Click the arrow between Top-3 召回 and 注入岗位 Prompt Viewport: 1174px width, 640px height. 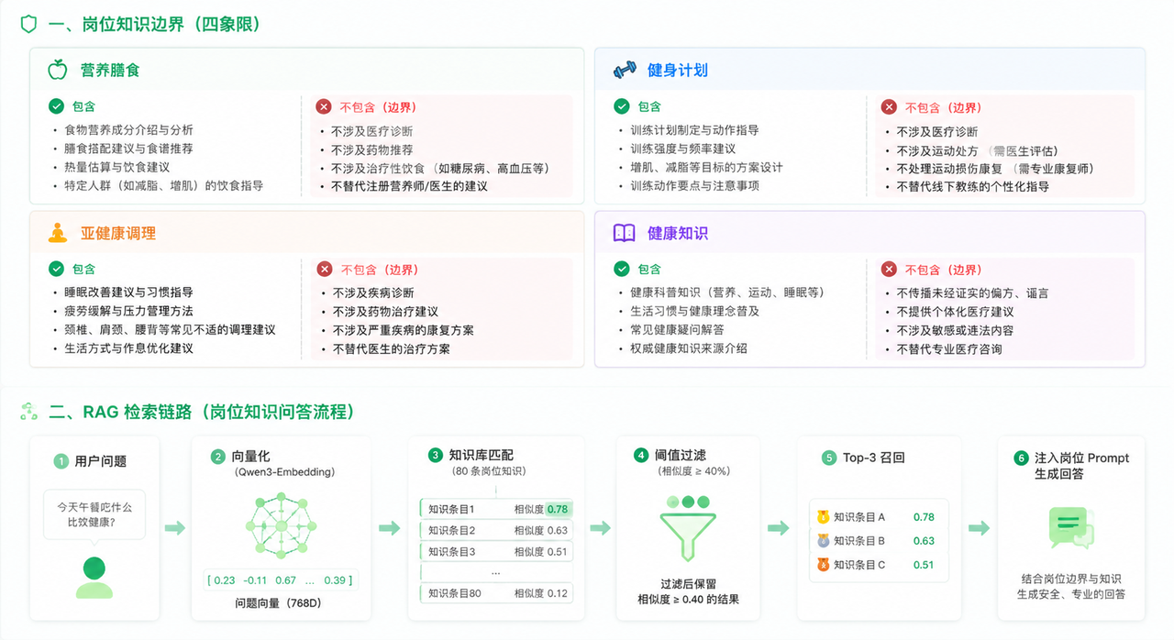[980, 528]
